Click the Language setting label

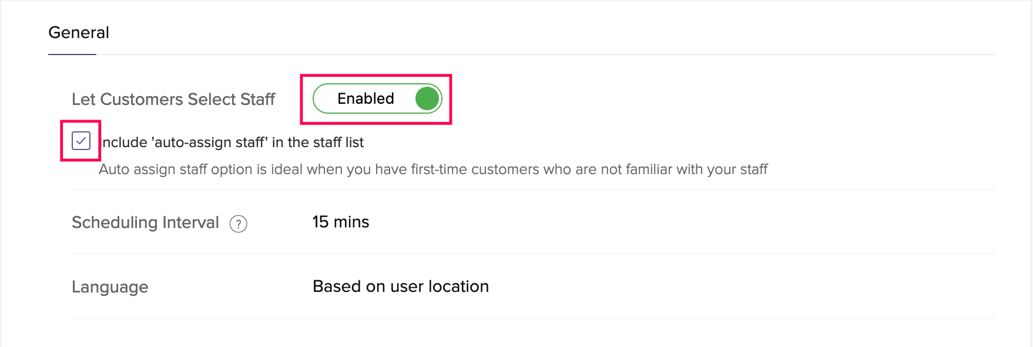(110, 287)
